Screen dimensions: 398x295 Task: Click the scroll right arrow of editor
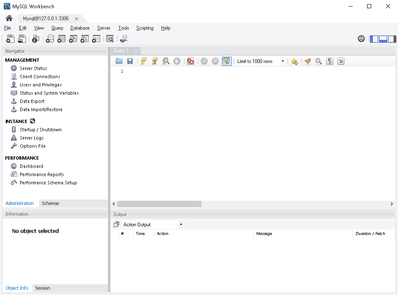pyautogui.click(x=392, y=204)
